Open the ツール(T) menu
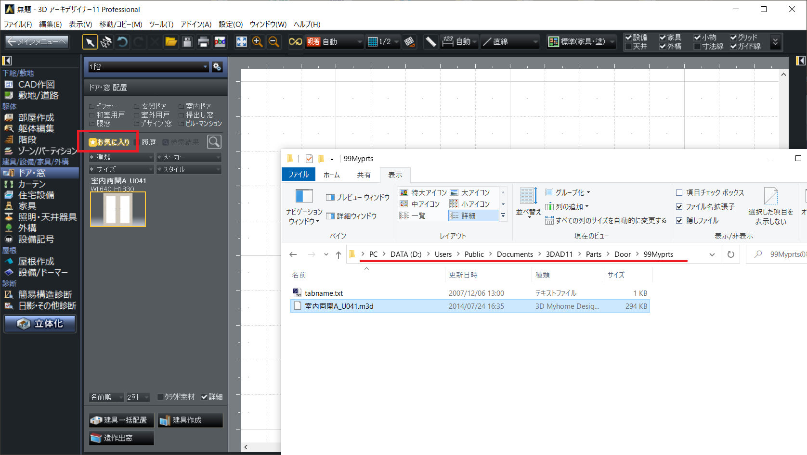This screenshot has height=455, width=807. tap(161, 24)
